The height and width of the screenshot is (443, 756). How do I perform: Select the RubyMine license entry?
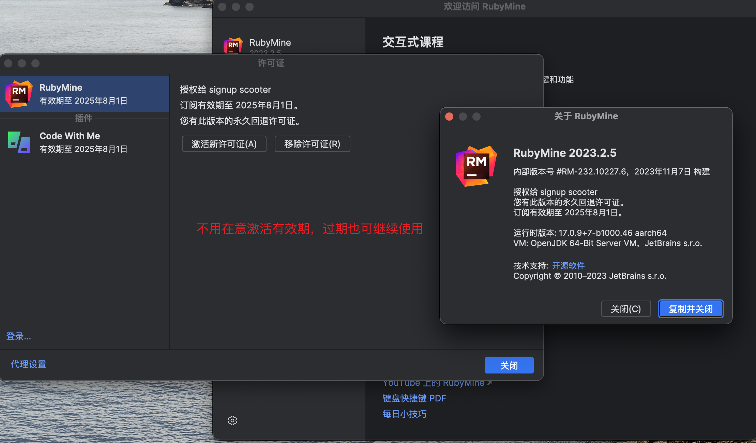point(85,94)
